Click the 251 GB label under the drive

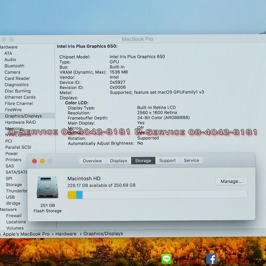click(x=48, y=205)
